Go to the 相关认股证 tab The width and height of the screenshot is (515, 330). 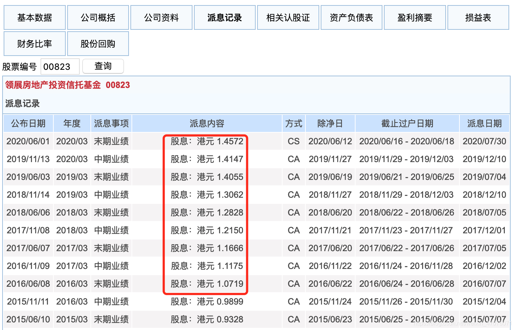pyautogui.click(x=288, y=17)
